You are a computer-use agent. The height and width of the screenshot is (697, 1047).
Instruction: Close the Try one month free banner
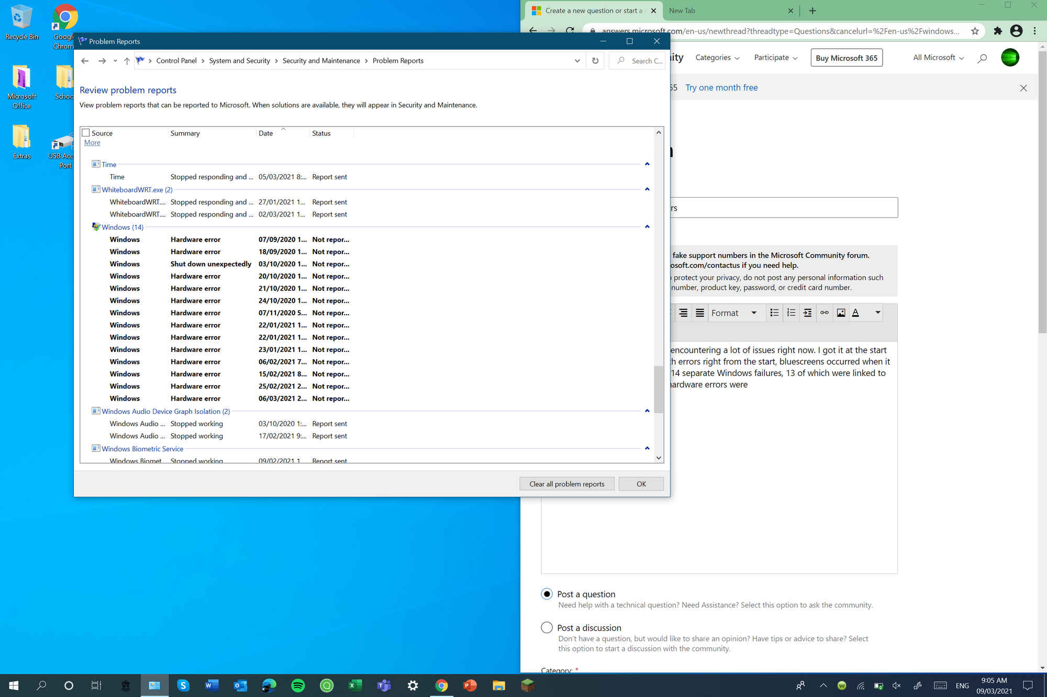[1023, 88]
